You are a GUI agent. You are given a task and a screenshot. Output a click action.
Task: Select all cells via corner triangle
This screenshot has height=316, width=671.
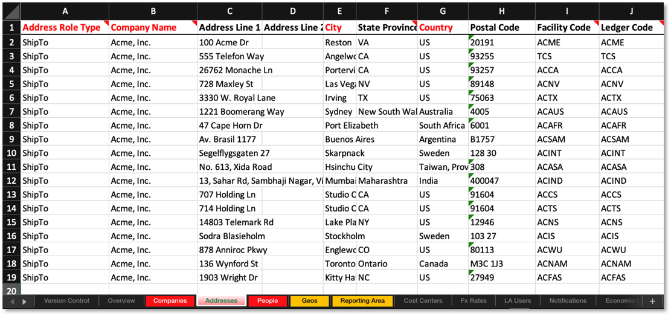[x=11, y=11]
